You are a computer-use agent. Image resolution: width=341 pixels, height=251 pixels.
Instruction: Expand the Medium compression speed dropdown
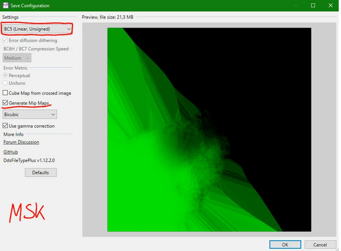[x=17, y=58]
